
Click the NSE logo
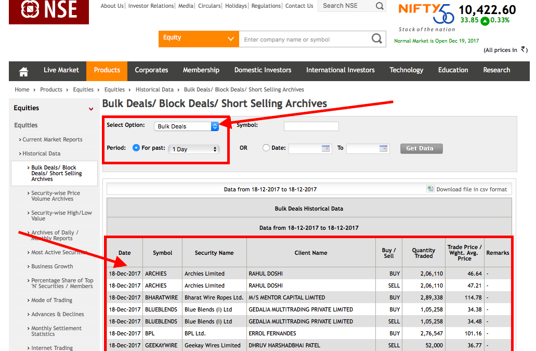(x=49, y=11)
